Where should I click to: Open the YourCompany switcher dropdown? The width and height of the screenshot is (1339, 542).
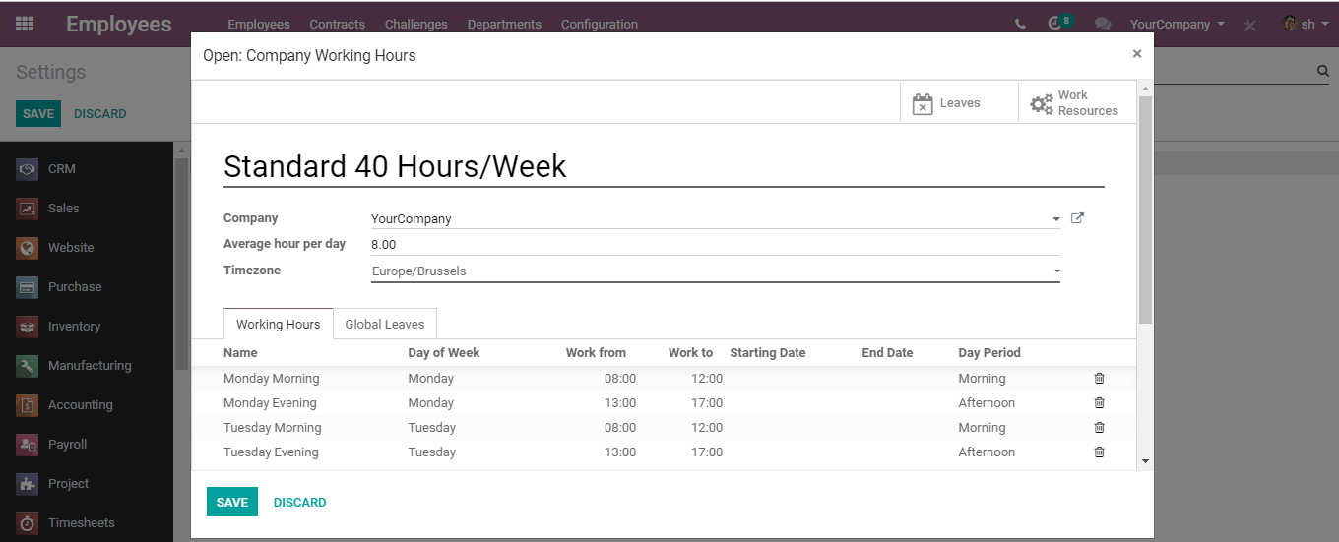tap(1178, 24)
